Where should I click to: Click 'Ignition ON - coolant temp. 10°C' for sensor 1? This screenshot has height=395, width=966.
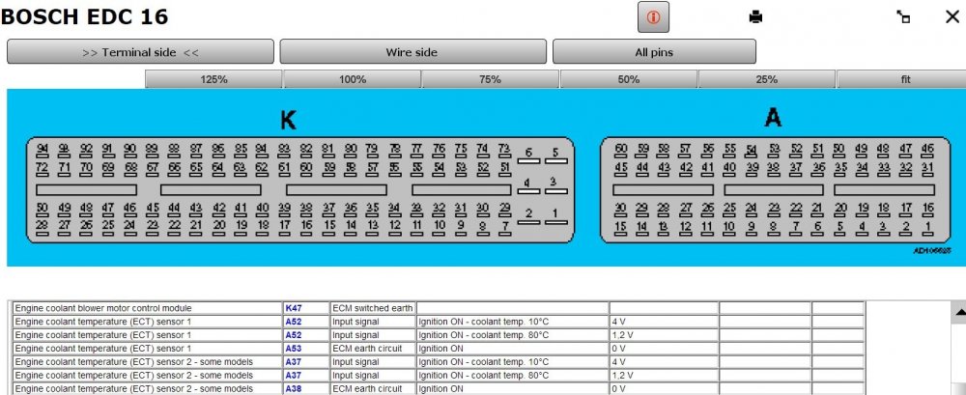[512, 322]
